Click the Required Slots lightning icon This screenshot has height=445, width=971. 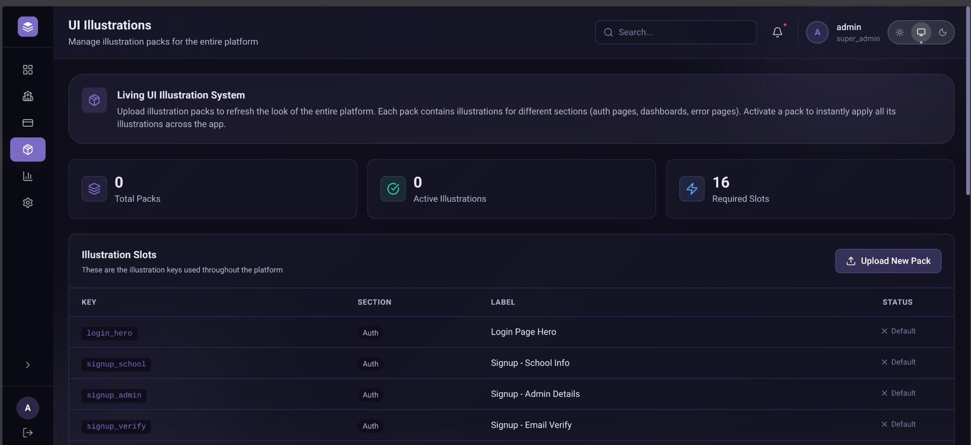pyautogui.click(x=692, y=189)
